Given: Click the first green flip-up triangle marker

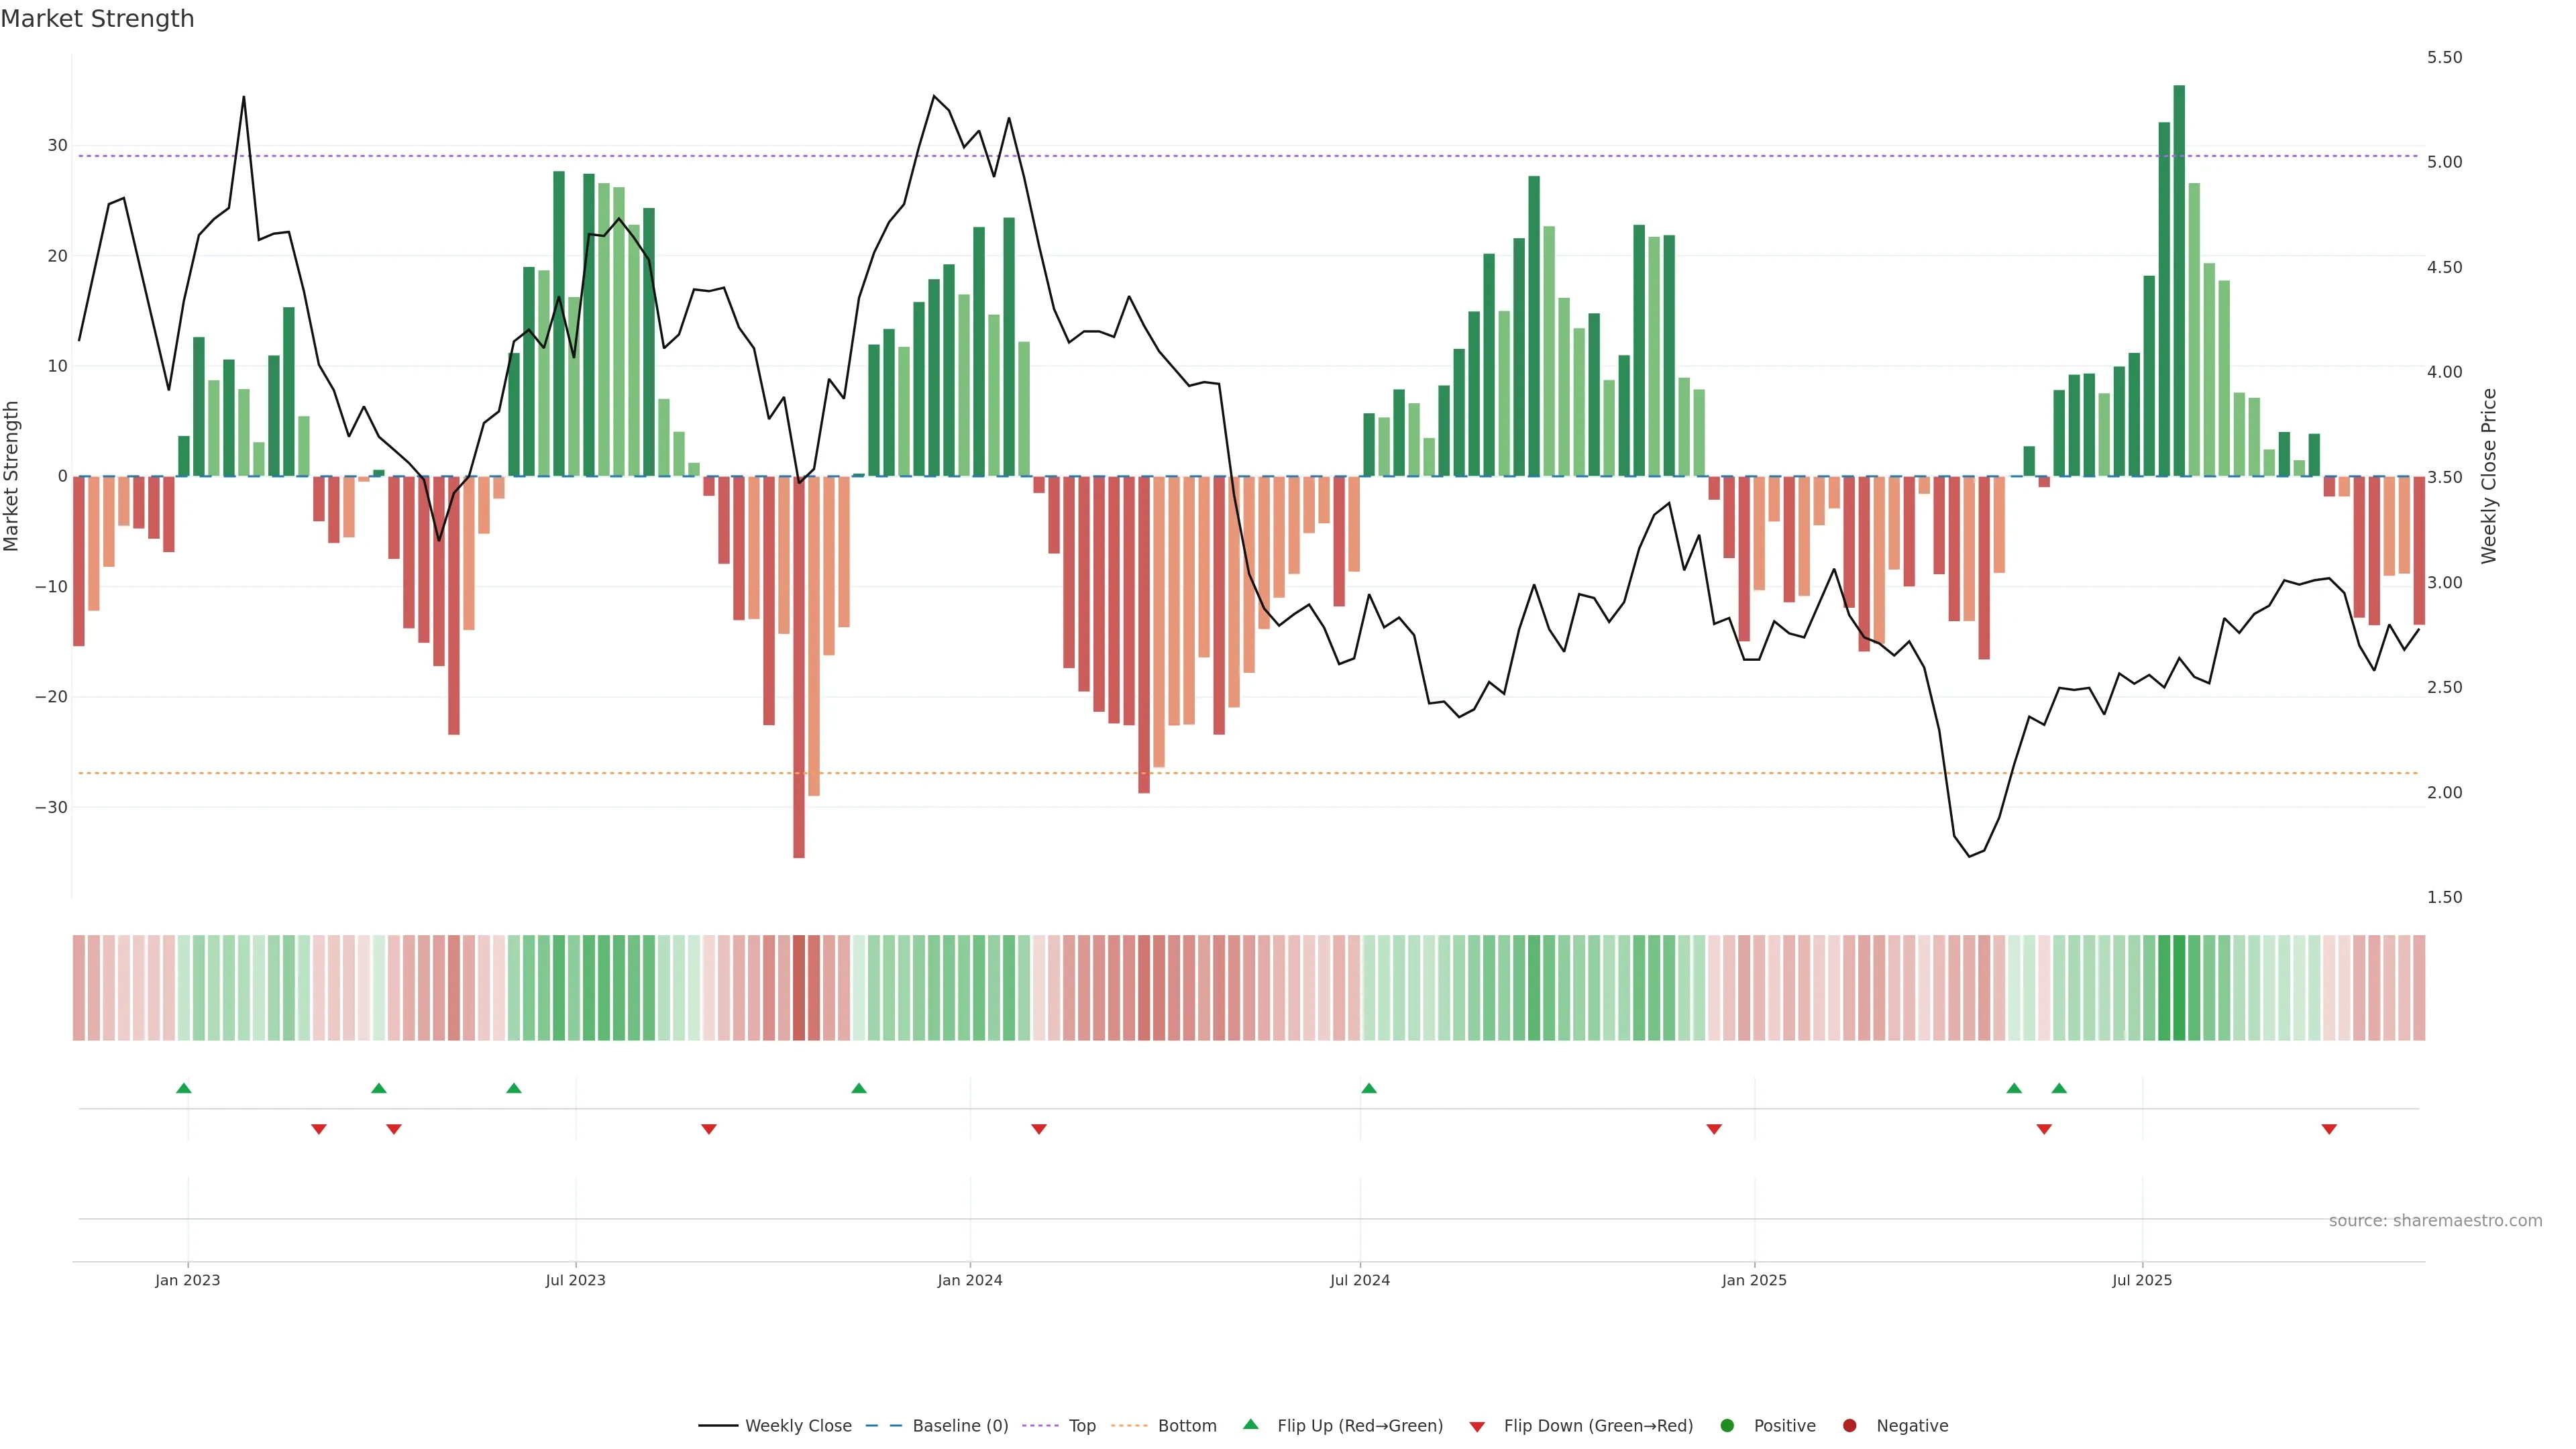Looking at the screenshot, I should [184, 1088].
